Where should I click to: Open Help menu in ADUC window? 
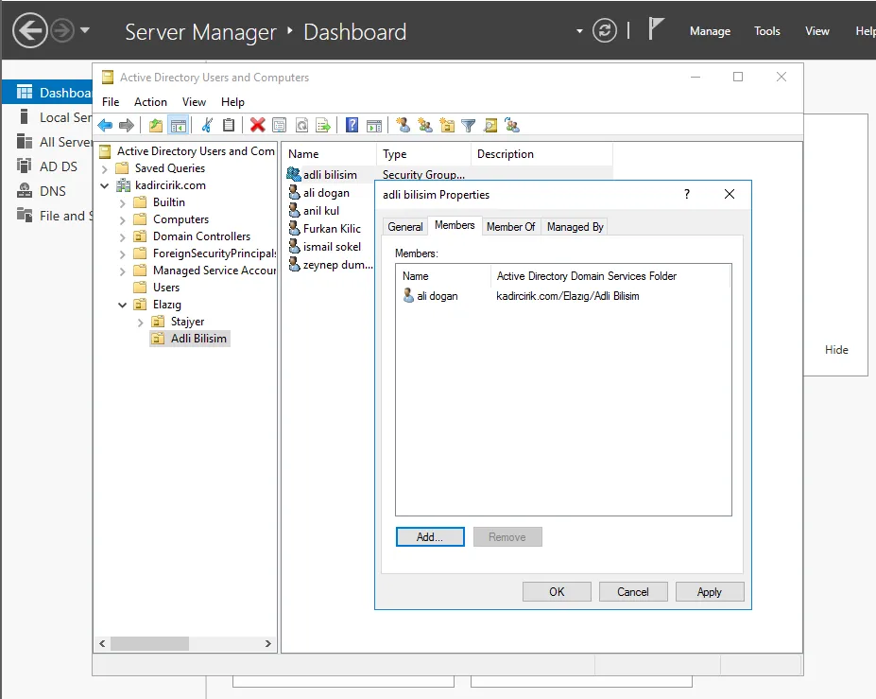point(232,102)
